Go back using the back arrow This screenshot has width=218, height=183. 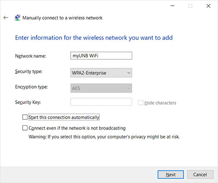[6, 17]
